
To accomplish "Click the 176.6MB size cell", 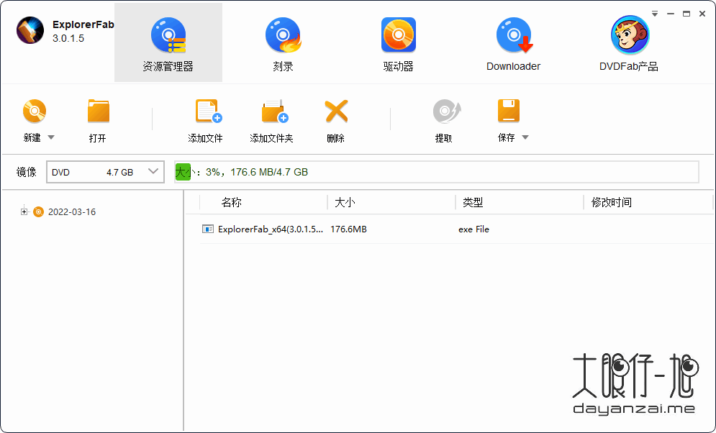I will click(348, 229).
